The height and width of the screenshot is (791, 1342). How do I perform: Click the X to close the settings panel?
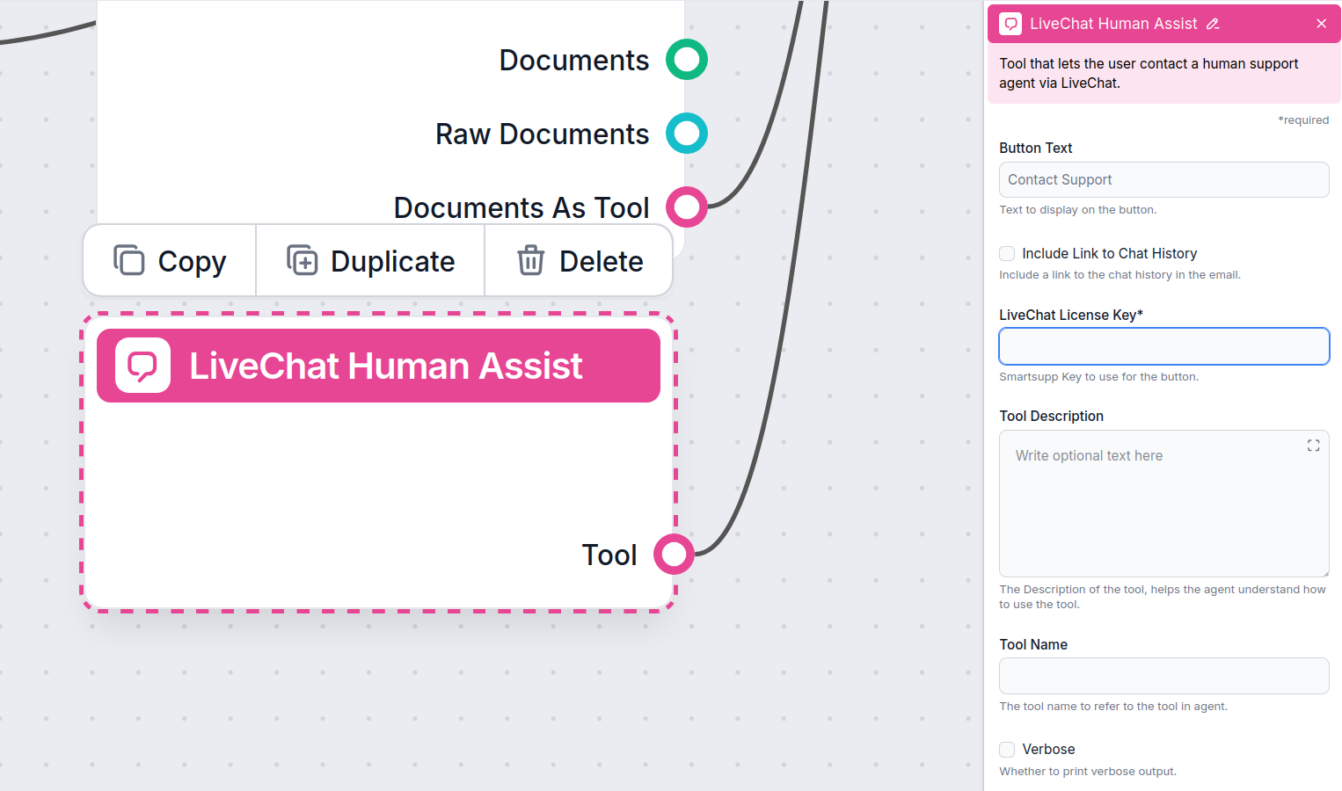1322,24
